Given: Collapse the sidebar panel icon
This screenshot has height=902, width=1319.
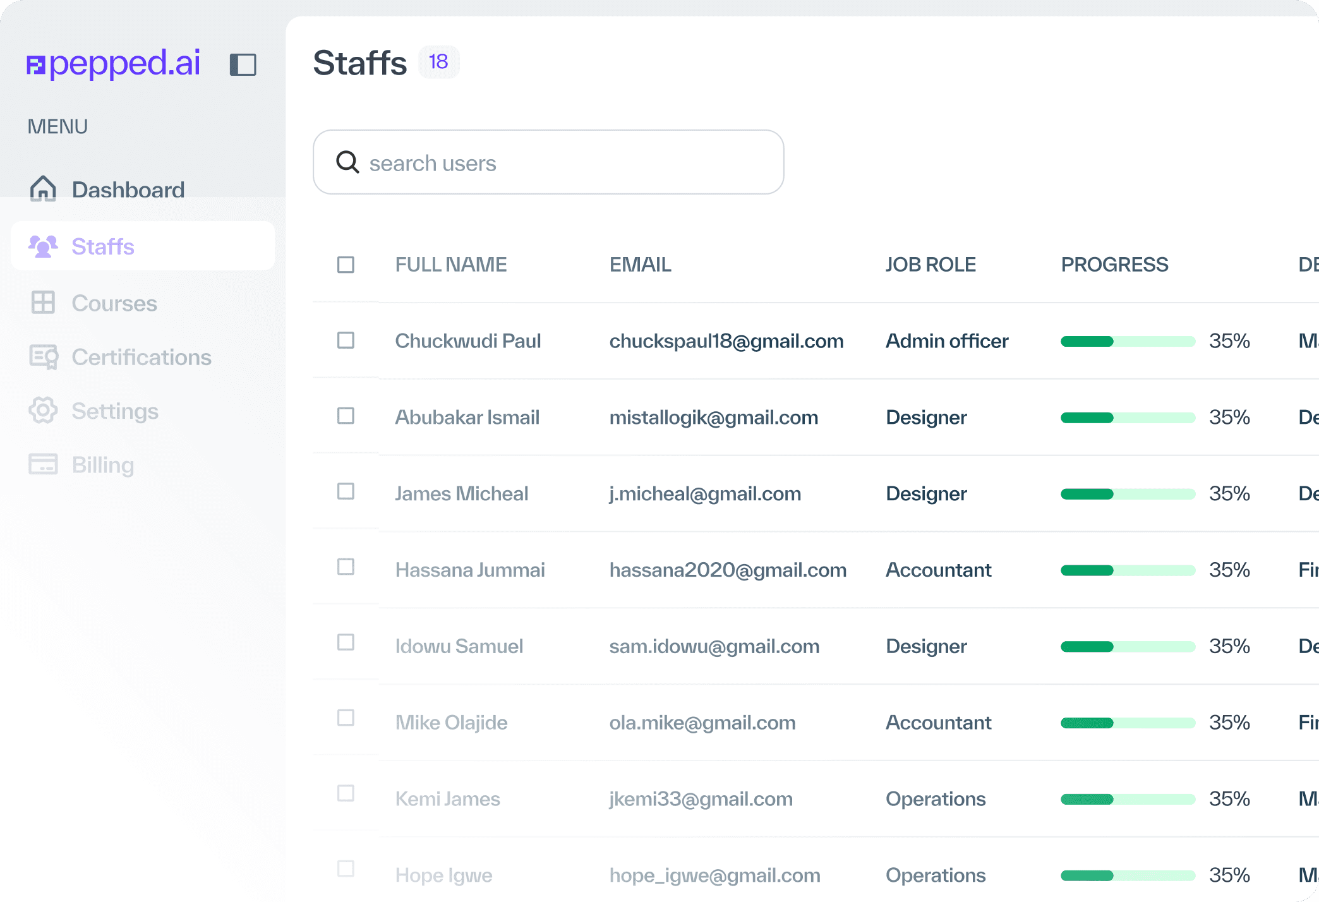Looking at the screenshot, I should (x=243, y=64).
